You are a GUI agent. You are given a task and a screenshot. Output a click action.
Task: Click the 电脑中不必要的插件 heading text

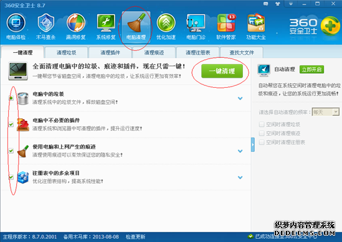(x=56, y=121)
